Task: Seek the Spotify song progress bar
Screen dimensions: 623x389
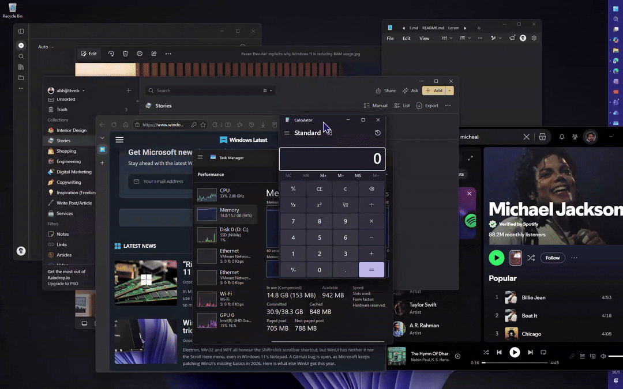Action: pyautogui.click(x=515, y=362)
